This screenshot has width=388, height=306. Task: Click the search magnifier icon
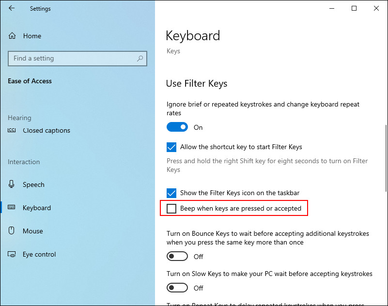(x=140, y=59)
